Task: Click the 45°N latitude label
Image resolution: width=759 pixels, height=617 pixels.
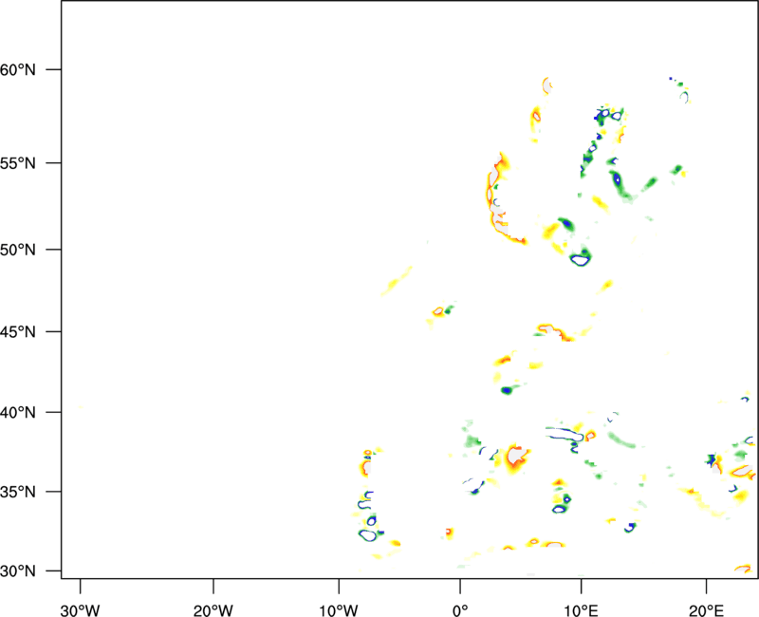Action: pyautogui.click(x=18, y=331)
